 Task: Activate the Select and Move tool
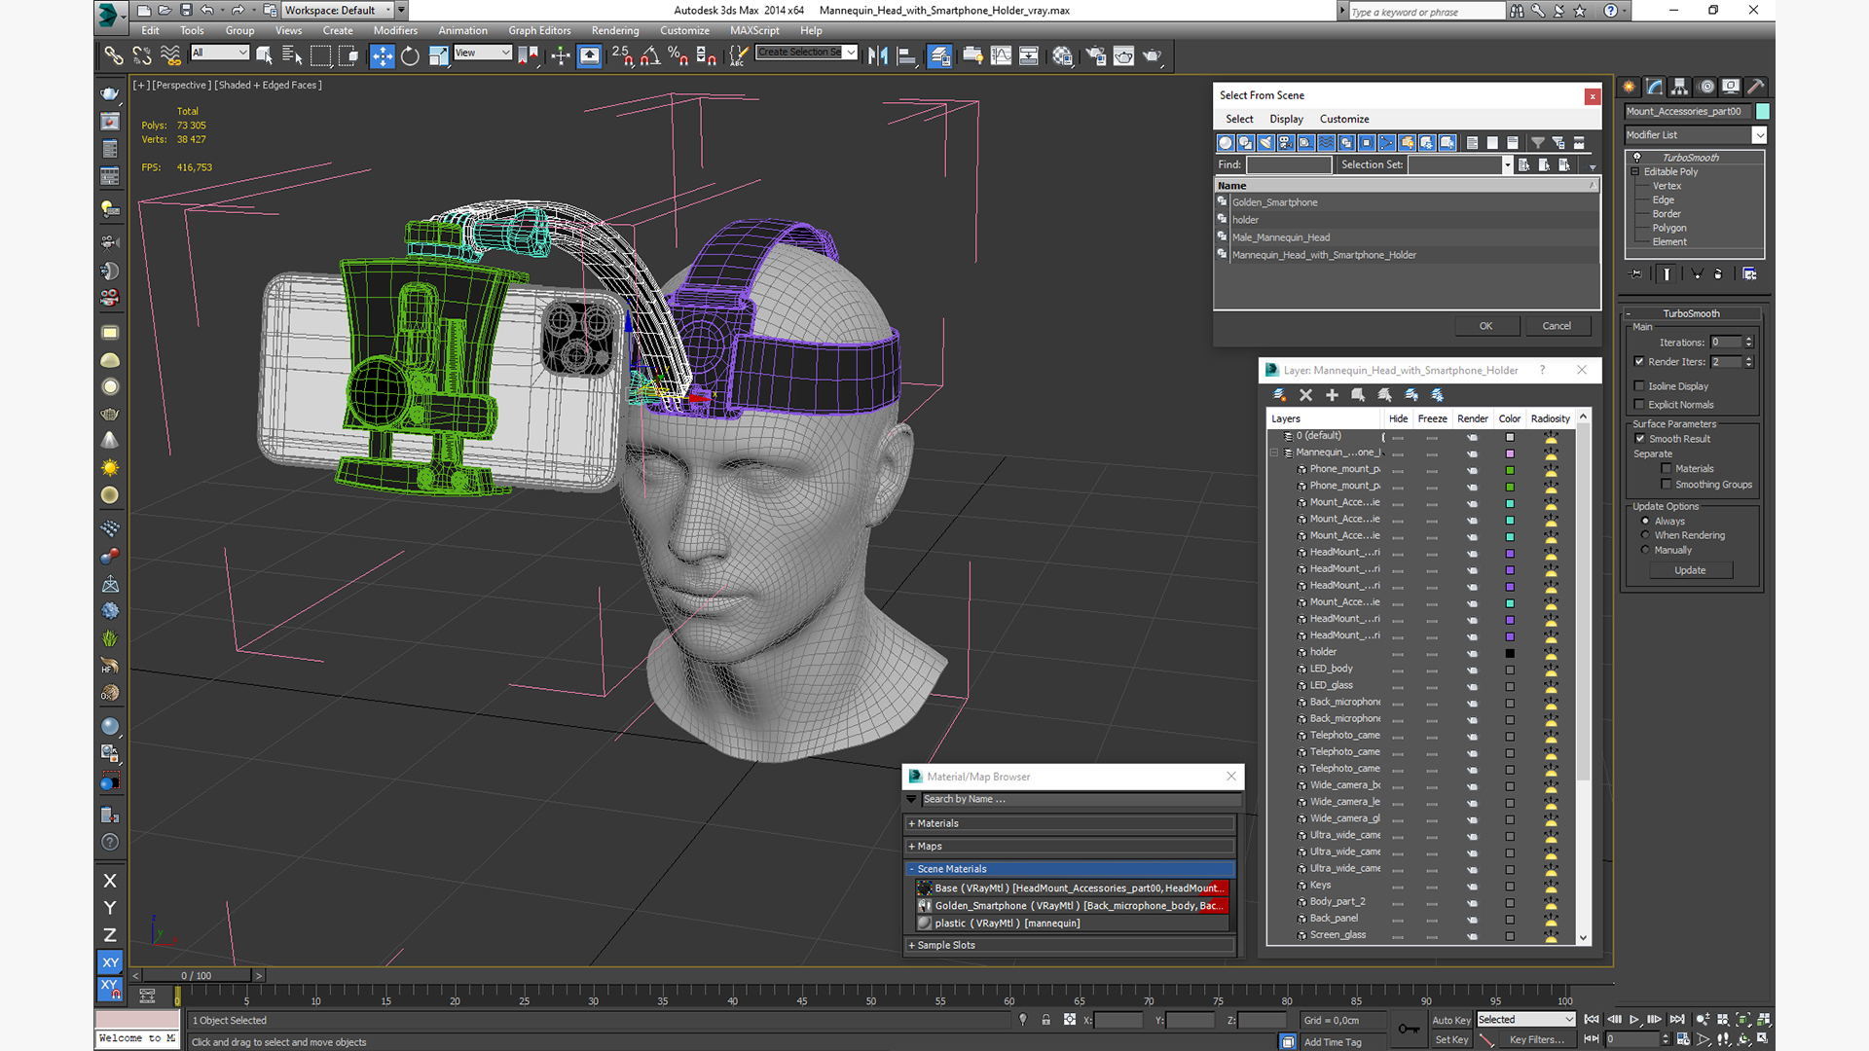[382, 55]
